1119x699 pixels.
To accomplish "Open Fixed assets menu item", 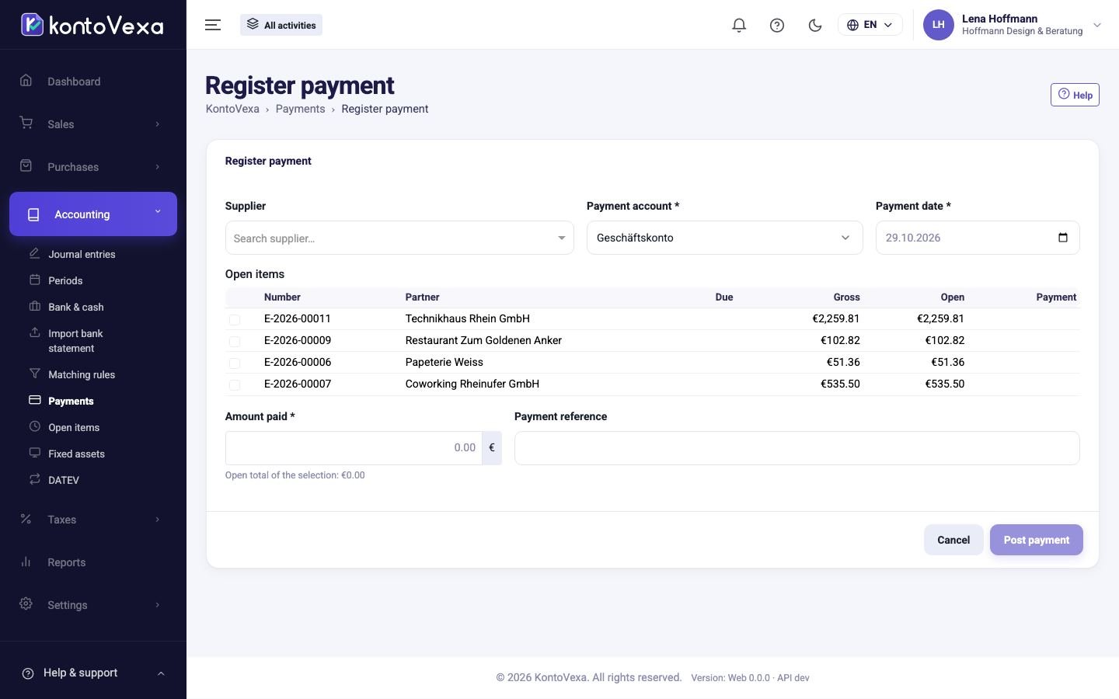I will pyautogui.click(x=76, y=454).
